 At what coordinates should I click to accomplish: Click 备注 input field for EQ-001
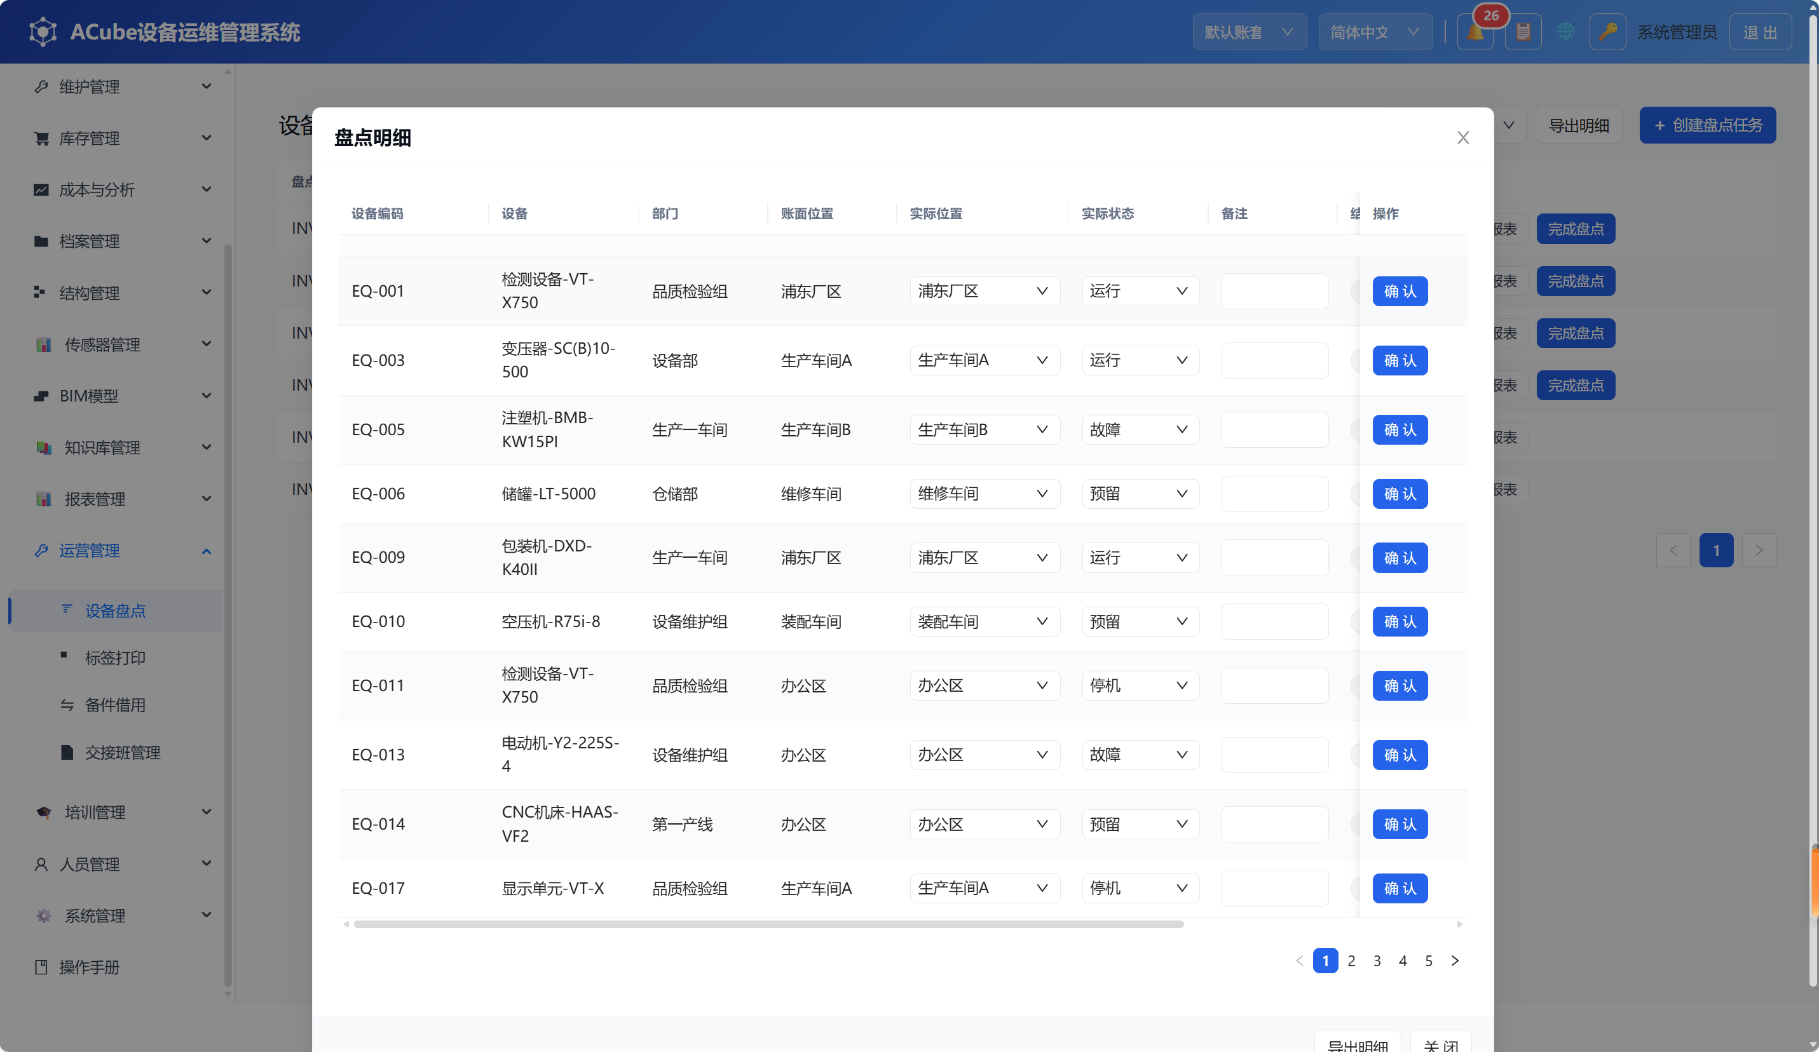(x=1275, y=291)
